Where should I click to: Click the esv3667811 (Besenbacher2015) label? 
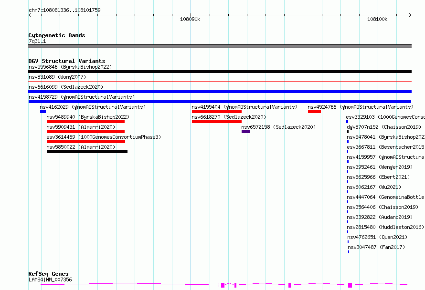(x=386, y=147)
